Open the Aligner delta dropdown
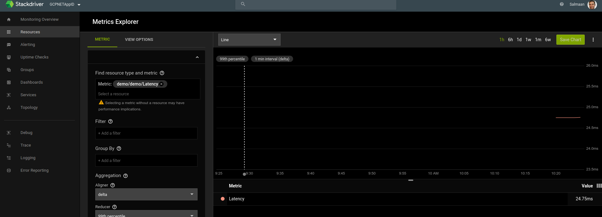Image resolution: width=602 pixels, height=217 pixels. click(x=146, y=194)
